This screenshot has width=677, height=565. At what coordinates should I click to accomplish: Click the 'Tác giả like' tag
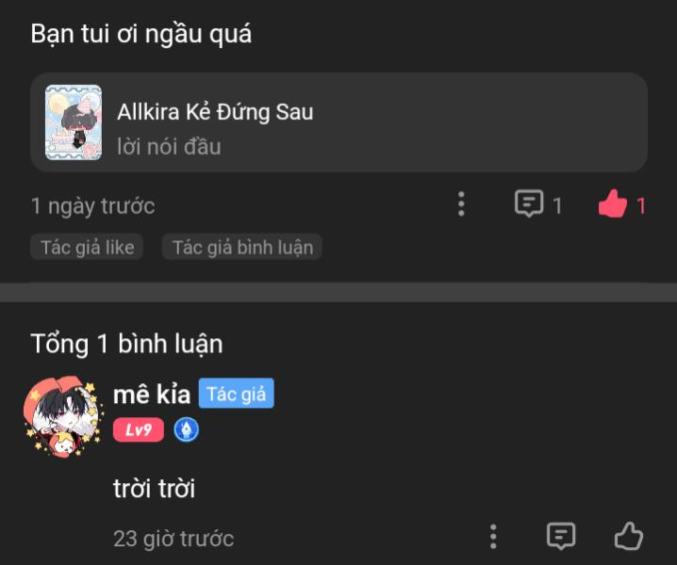click(87, 248)
